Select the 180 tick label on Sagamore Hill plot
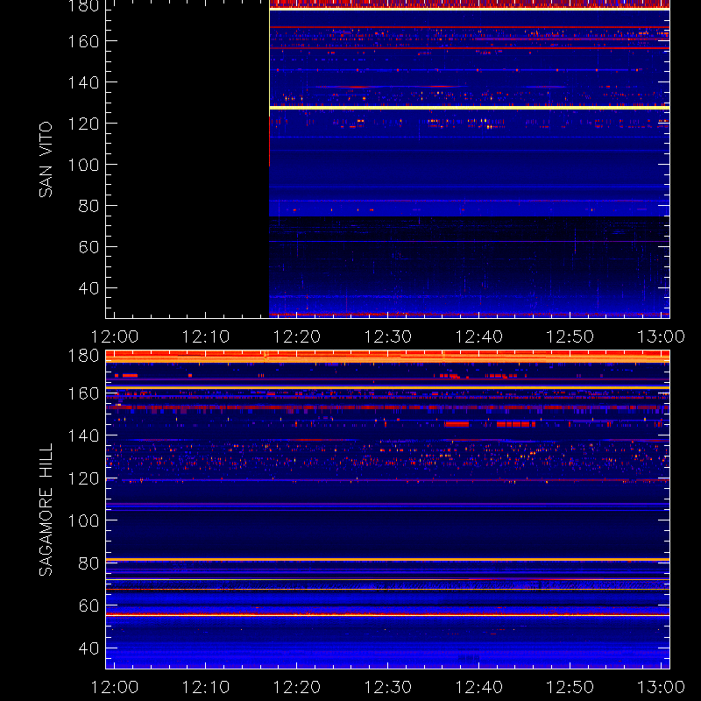701x701 pixels. pyautogui.click(x=83, y=356)
